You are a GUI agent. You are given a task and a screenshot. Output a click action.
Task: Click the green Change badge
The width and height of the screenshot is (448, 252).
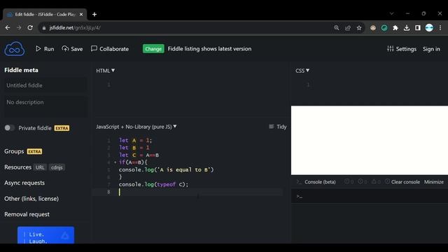(153, 49)
